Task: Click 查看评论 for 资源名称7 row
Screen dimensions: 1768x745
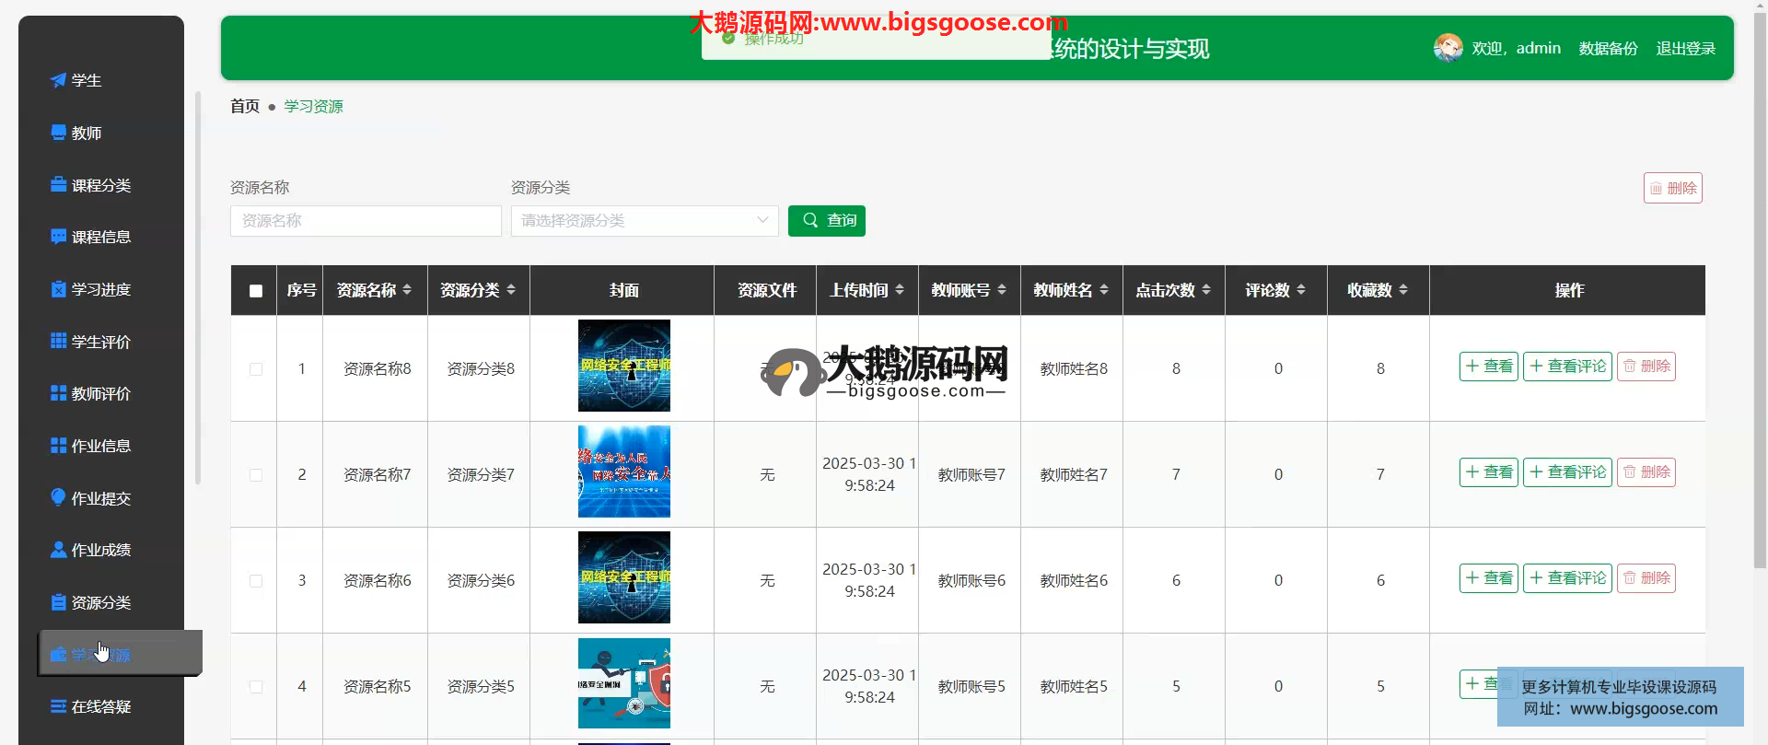Action: [1567, 472]
